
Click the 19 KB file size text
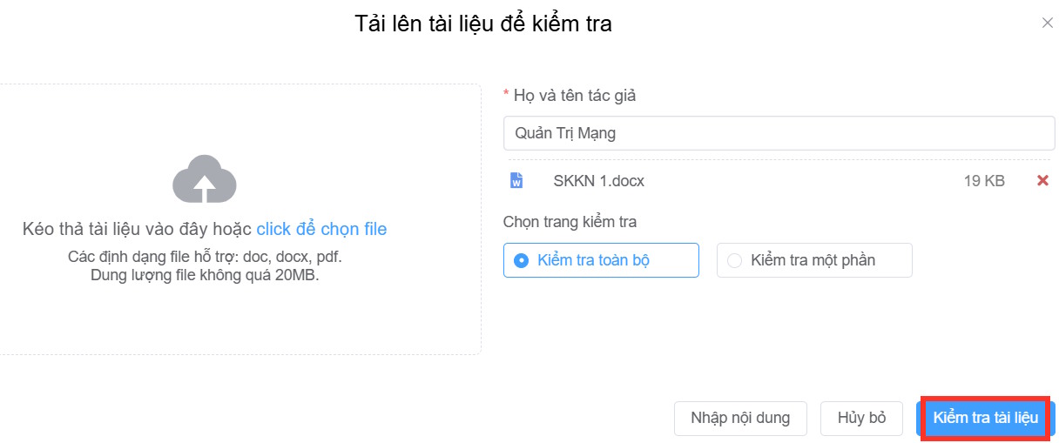(x=984, y=181)
